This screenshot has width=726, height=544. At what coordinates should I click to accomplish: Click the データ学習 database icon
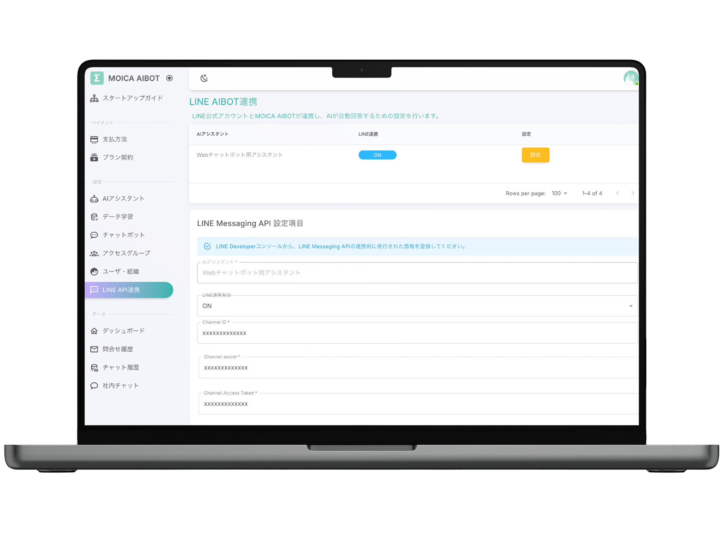[x=94, y=217]
